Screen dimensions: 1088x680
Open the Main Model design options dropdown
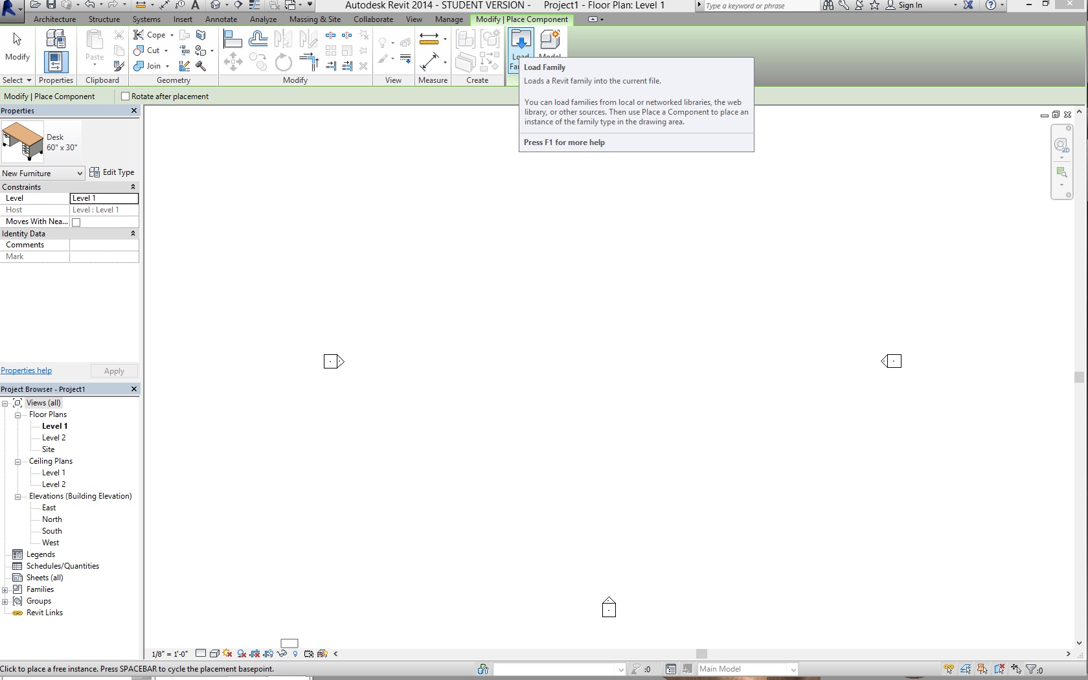747,669
